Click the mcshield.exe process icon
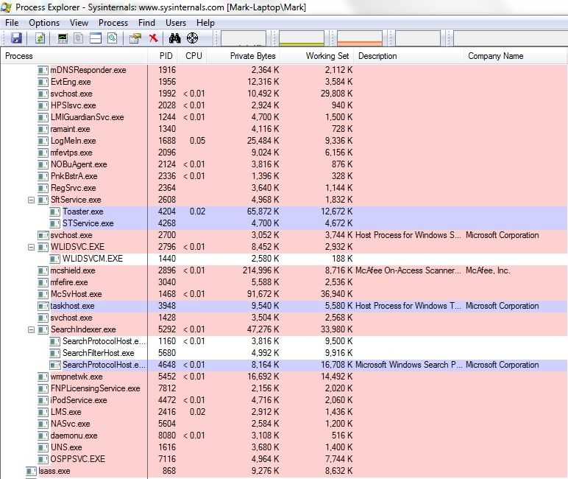The image size is (568, 479). (43, 270)
